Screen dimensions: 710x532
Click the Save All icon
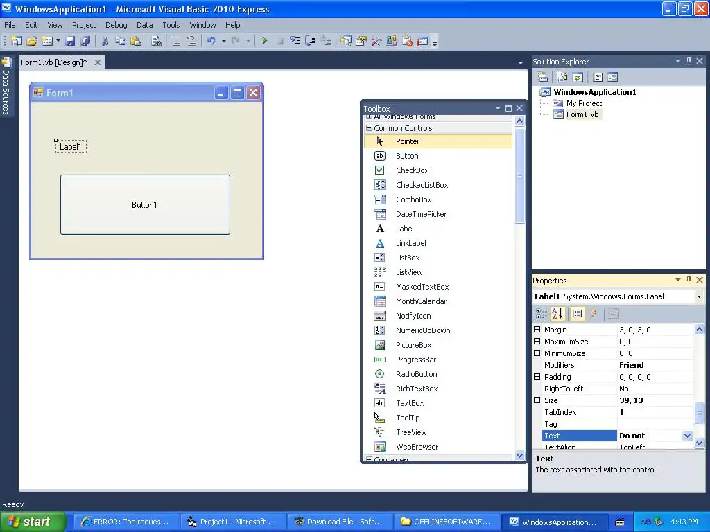pos(85,41)
